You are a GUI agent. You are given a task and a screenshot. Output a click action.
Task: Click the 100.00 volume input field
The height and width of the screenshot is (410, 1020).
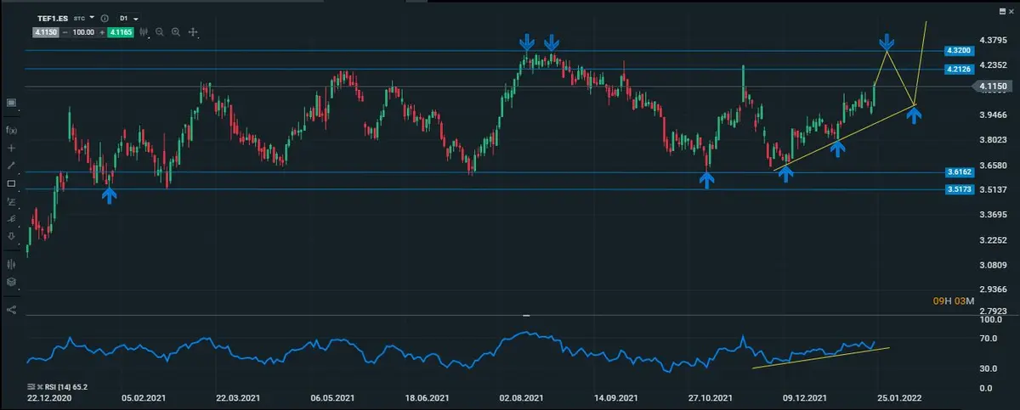(83, 32)
